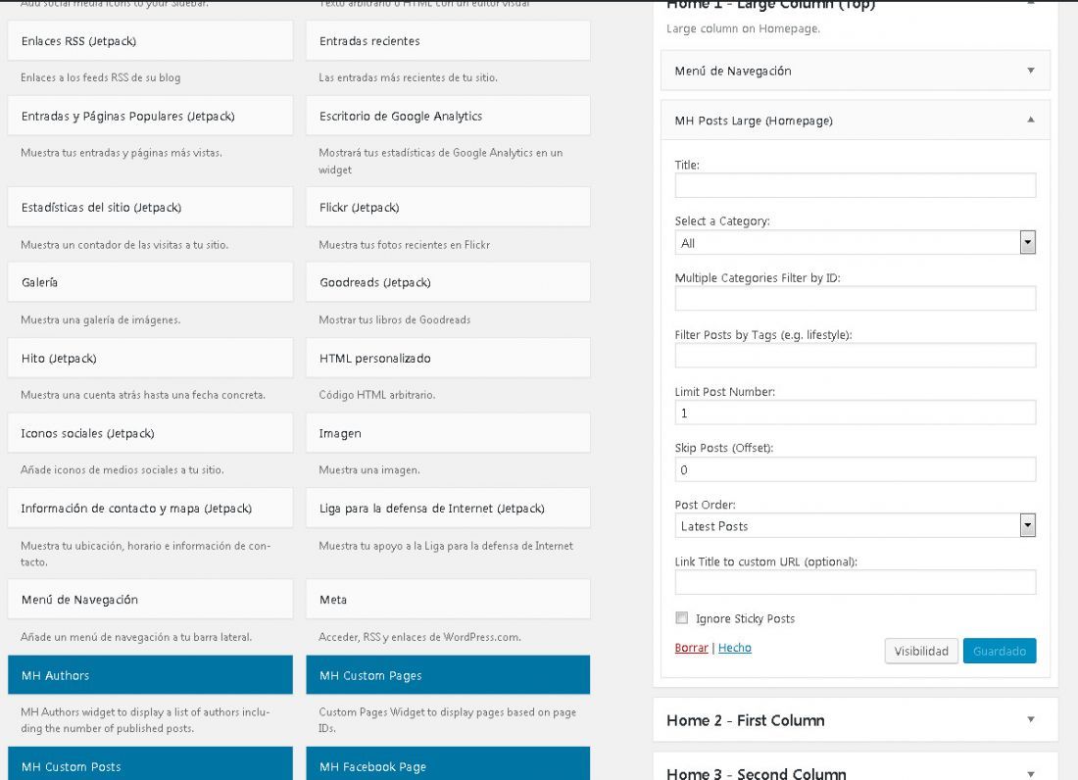Select the Hito (Jetpack) widget
This screenshot has height=780, width=1078.
point(150,358)
